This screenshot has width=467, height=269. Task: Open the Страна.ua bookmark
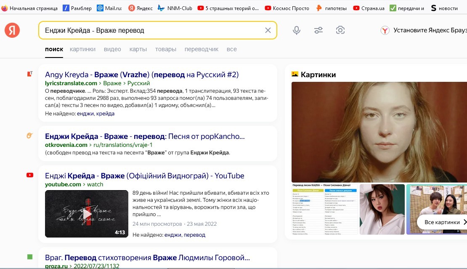point(369,8)
